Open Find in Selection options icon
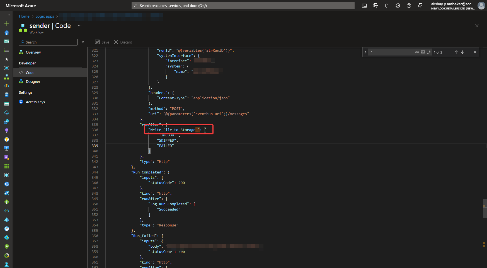Screen dimensions: 487x268 469,52
